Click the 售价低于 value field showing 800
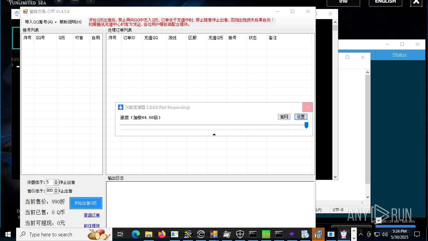This screenshot has width=428, height=241. point(49,191)
